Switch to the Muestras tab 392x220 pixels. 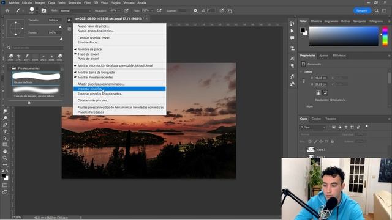[316, 21]
